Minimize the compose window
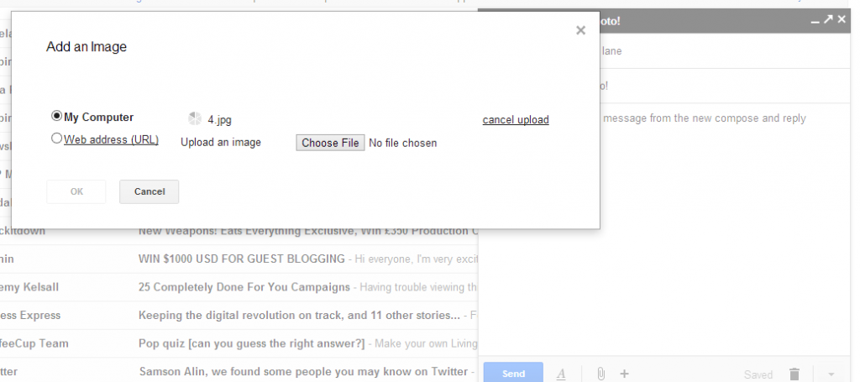860x382 pixels. pos(815,21)
